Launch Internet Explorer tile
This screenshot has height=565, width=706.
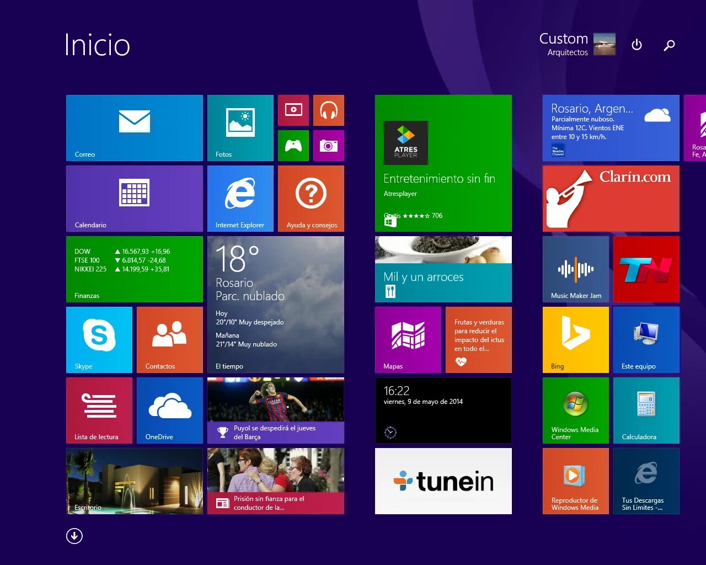(x=240, y=199)
